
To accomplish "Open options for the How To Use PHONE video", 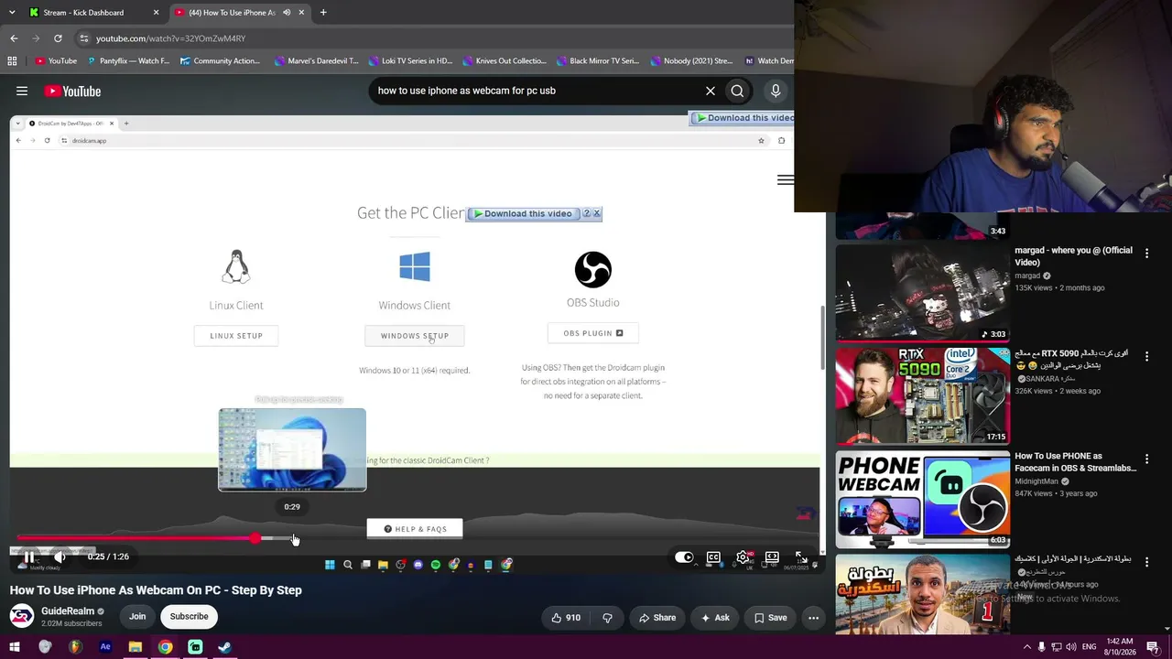I will [1146, 459].
